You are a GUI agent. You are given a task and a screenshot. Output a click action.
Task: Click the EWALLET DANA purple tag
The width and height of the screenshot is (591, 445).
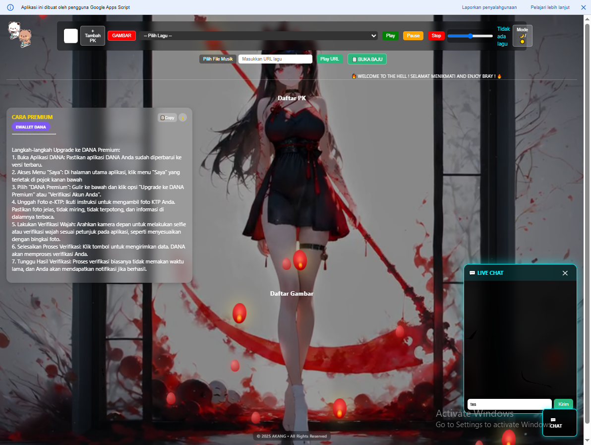tap(31, 127)
